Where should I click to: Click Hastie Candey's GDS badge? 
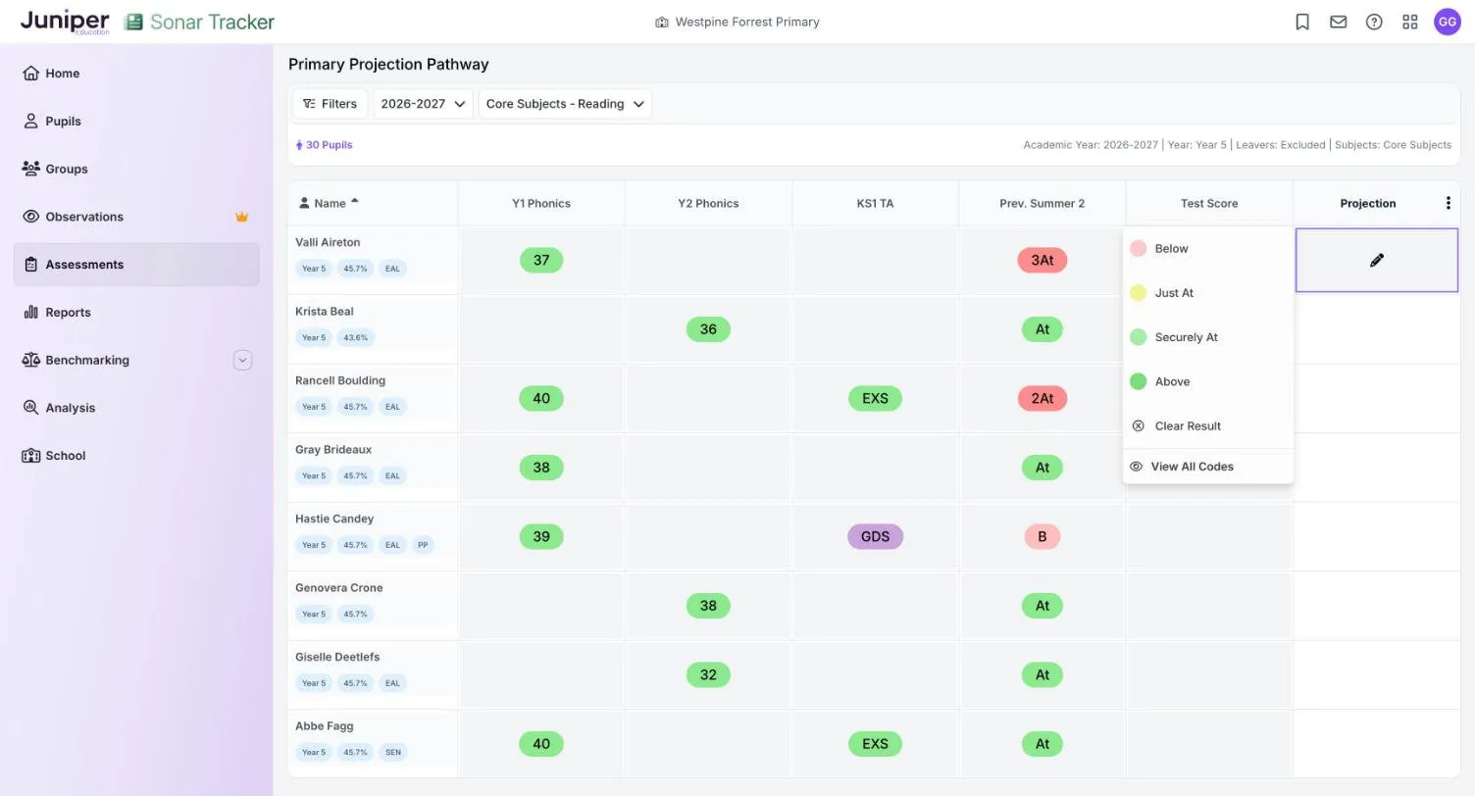coord(875,537)
